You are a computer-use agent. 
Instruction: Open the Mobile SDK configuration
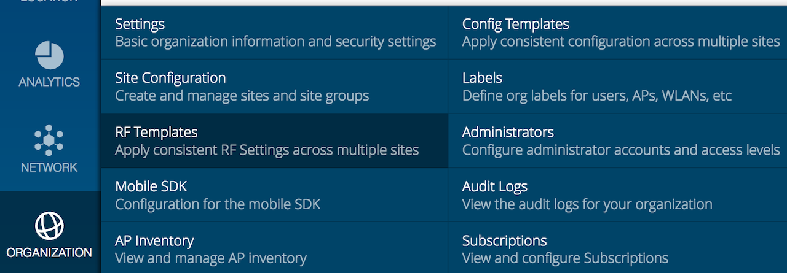coord(151,186)
